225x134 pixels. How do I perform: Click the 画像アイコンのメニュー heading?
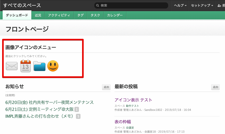coord(31,47)
